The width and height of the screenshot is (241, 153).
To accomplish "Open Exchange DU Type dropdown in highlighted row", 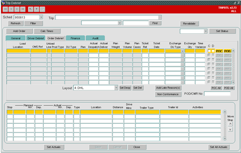I will coord(182,51).
